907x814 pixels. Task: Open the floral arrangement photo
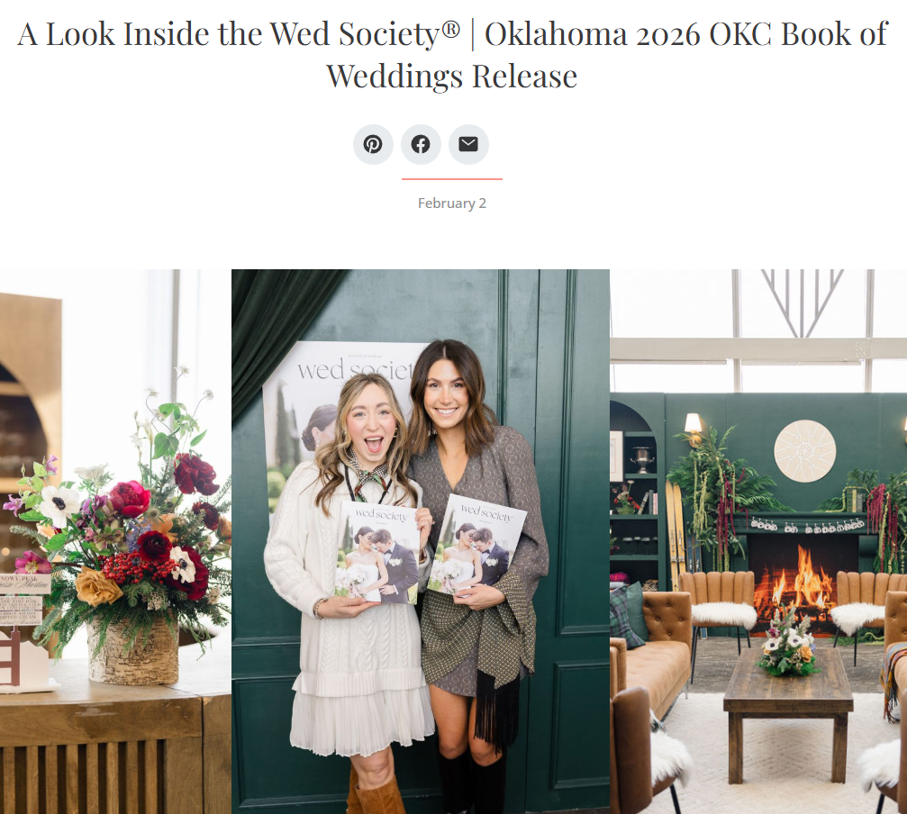[x=115, y=542]
